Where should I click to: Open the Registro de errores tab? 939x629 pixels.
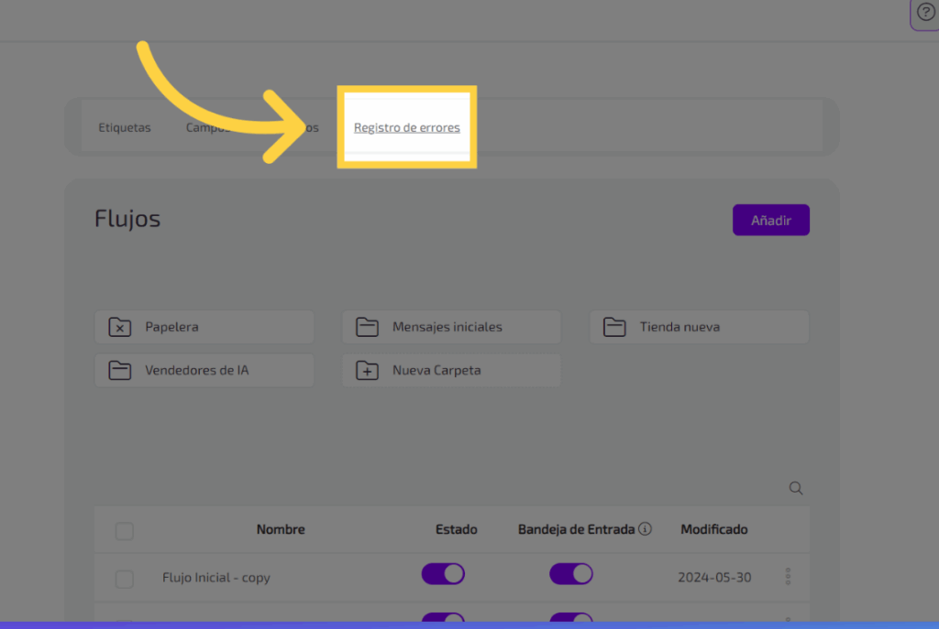click(x=407, y=127)
